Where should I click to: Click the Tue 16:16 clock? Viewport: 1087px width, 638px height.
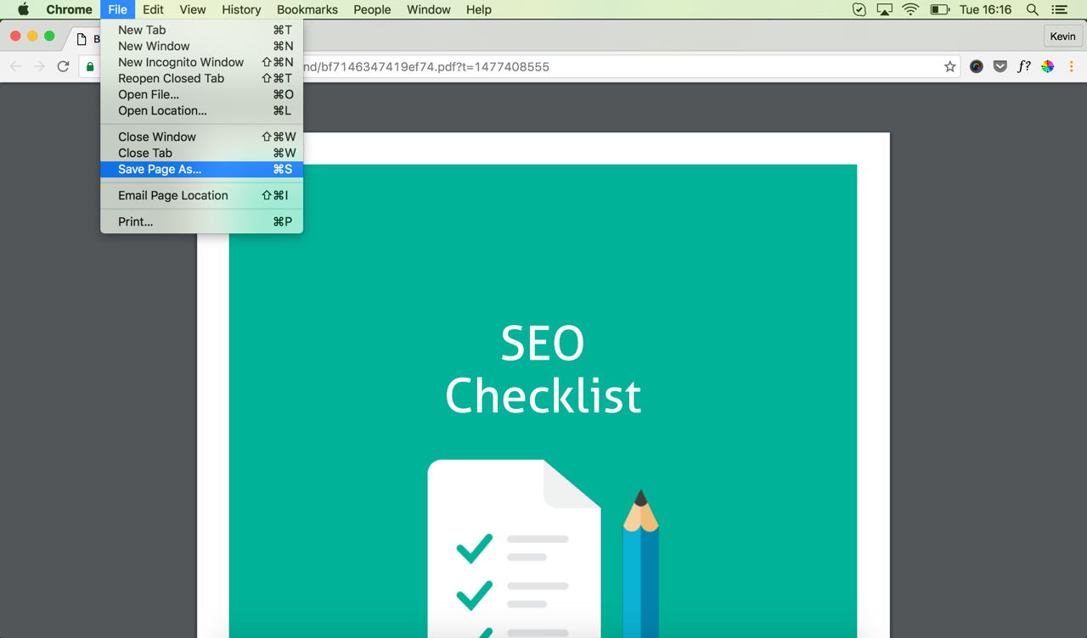click(985, 9)
